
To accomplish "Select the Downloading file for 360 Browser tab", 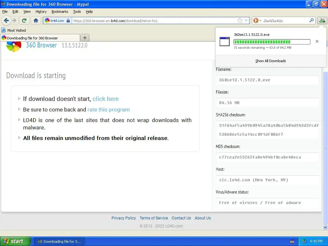I will pos(40,38).
